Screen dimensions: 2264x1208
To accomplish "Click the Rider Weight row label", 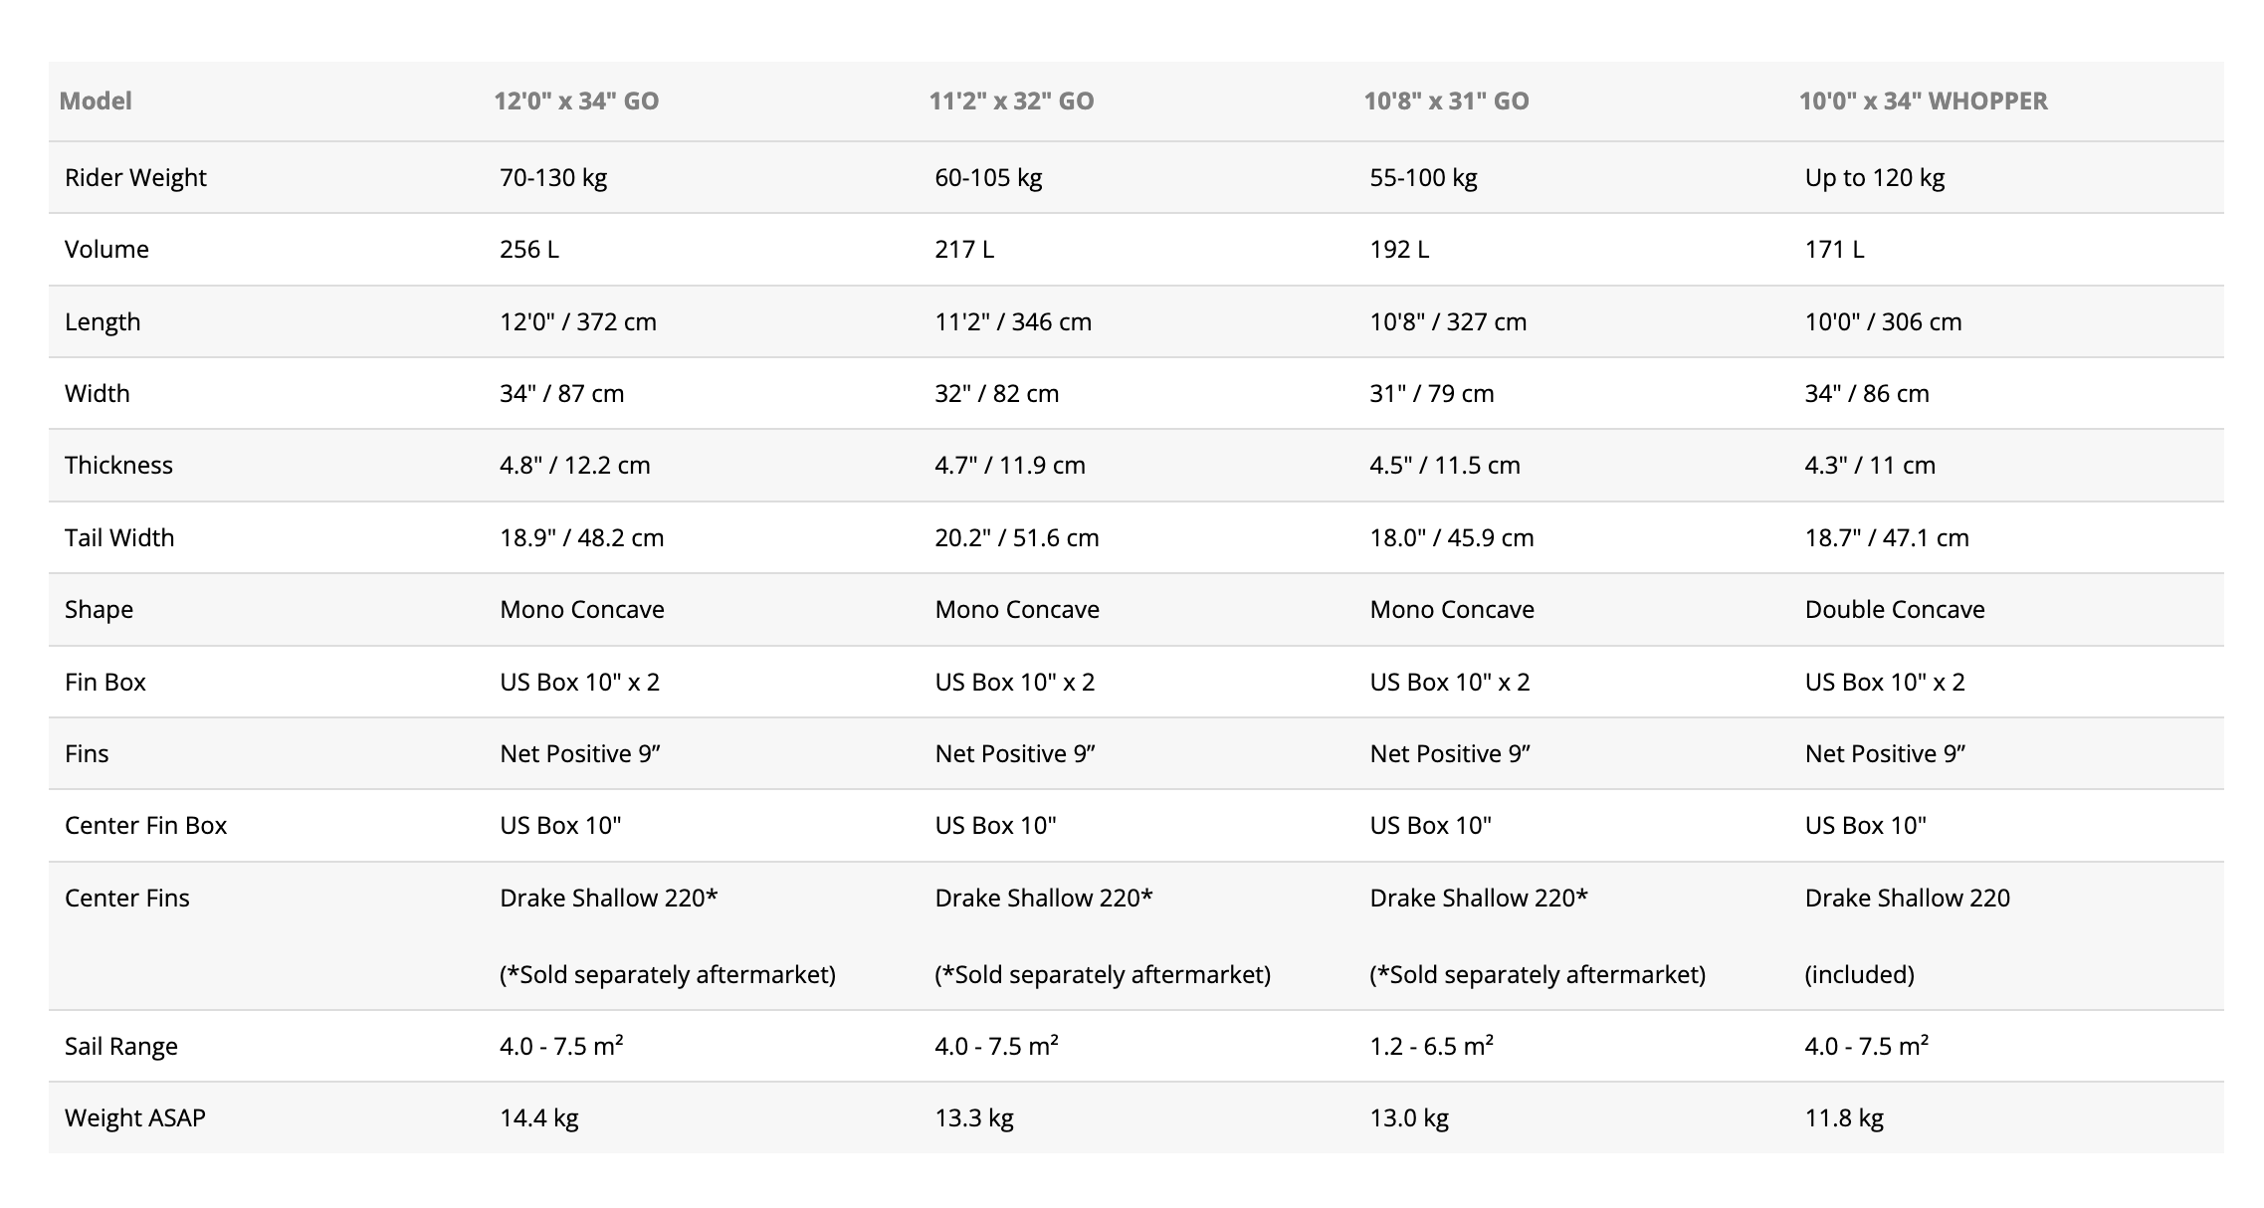I will click(135, 177).
